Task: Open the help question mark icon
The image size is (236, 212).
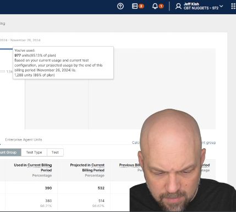Action: 120,6
